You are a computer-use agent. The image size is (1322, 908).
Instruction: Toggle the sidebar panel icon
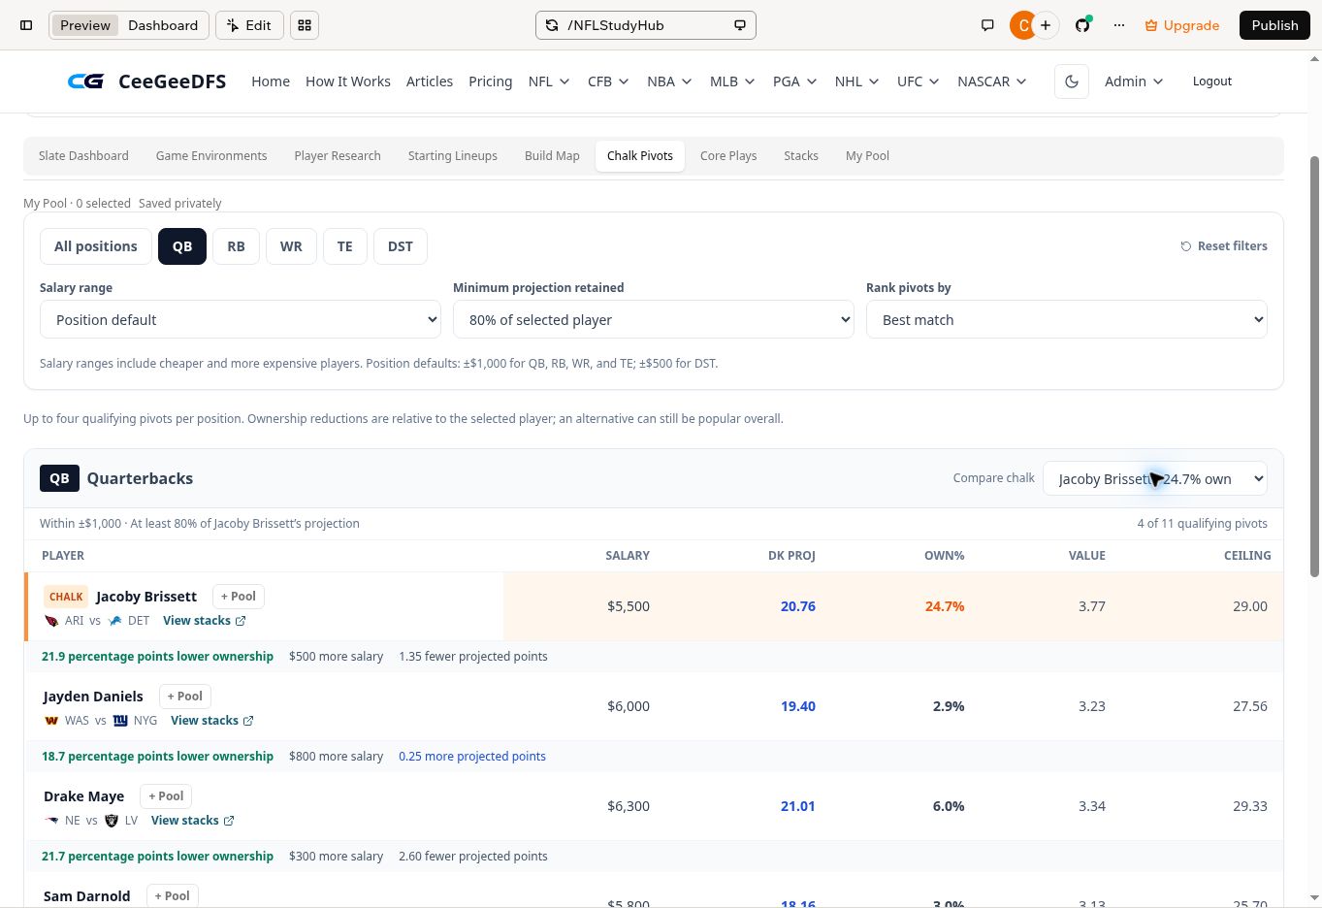tap(26, 25)
